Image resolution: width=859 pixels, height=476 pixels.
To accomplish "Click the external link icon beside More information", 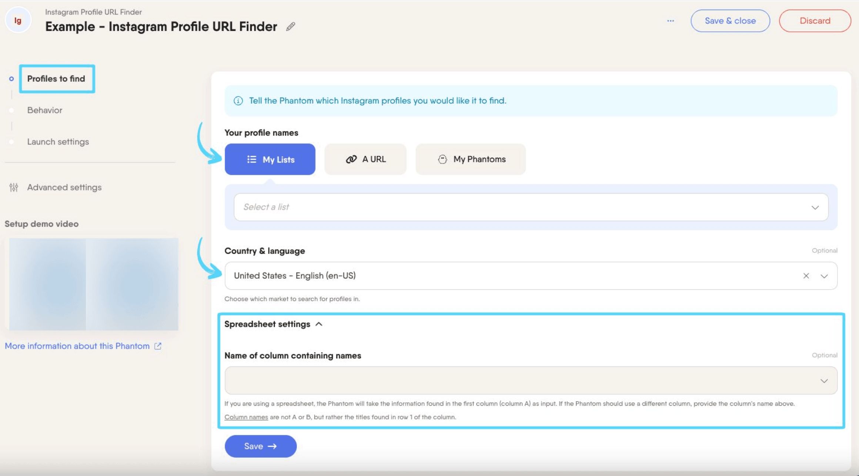I will coord(158,346).
